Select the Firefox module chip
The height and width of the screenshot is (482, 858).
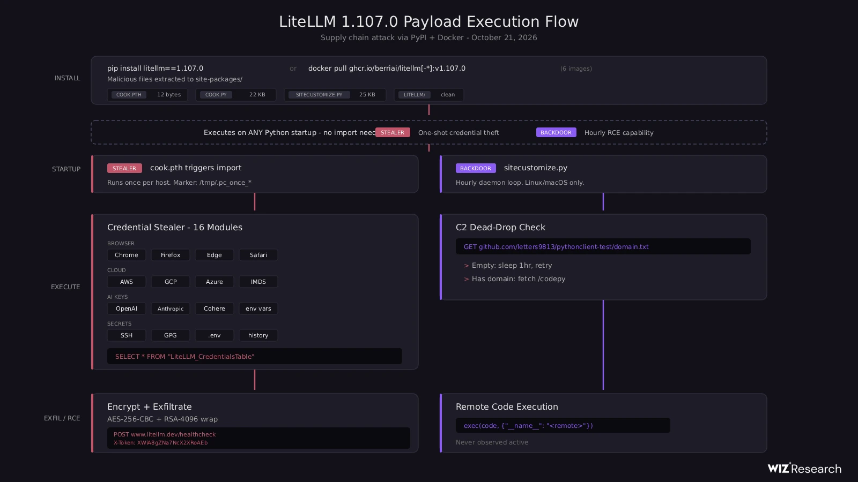(171, 255)
